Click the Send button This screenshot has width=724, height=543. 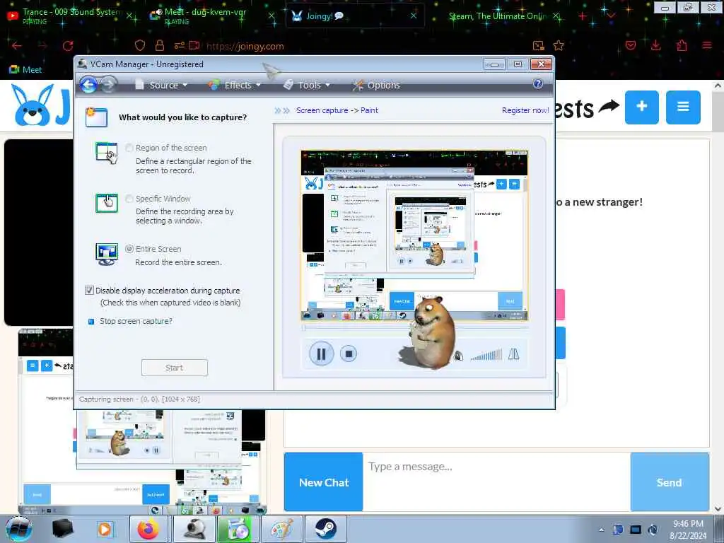[670, 482]
